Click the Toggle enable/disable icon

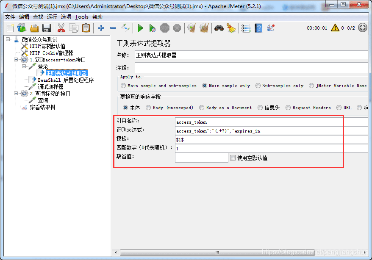[125, 28]
